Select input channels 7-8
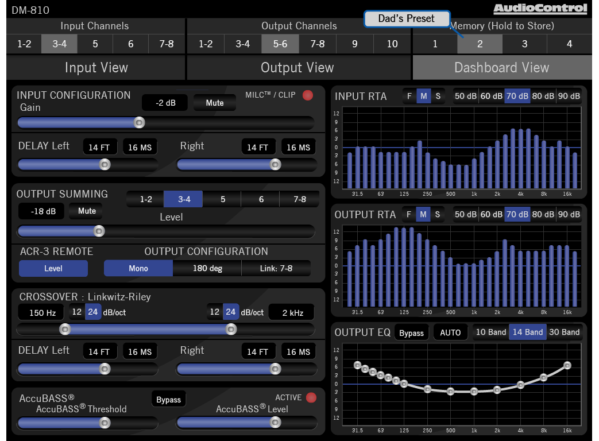 click(x=166, y=44)
